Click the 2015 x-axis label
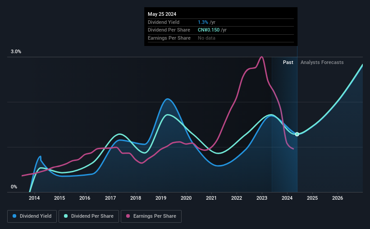370x229 pixels. point(59,198)
